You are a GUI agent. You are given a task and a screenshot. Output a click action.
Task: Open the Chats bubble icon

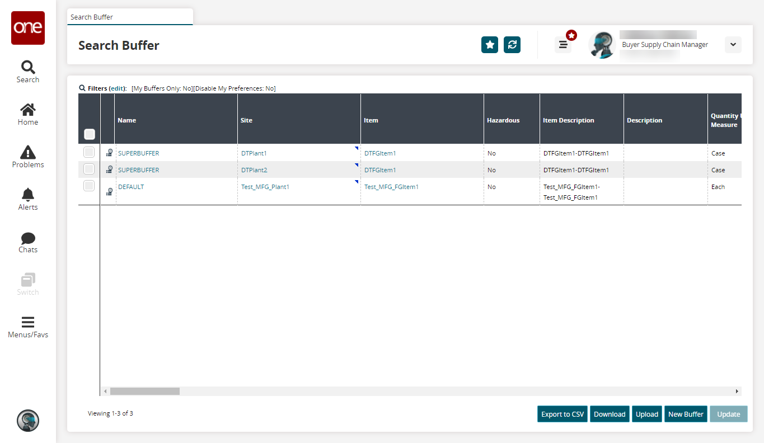(28, 242)
